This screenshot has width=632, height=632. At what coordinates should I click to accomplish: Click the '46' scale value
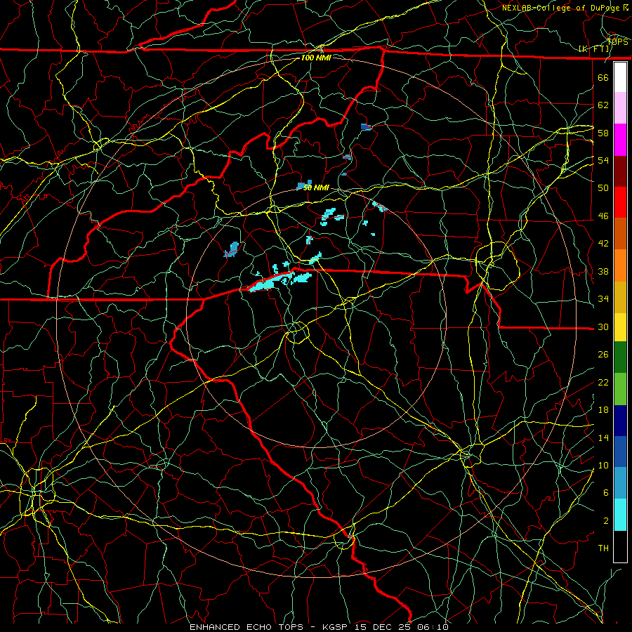[603, 216]
